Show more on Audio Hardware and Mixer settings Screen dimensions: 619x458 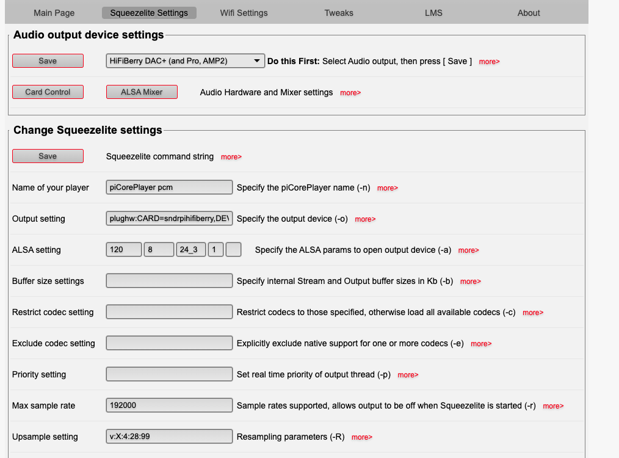coord(350,93)
